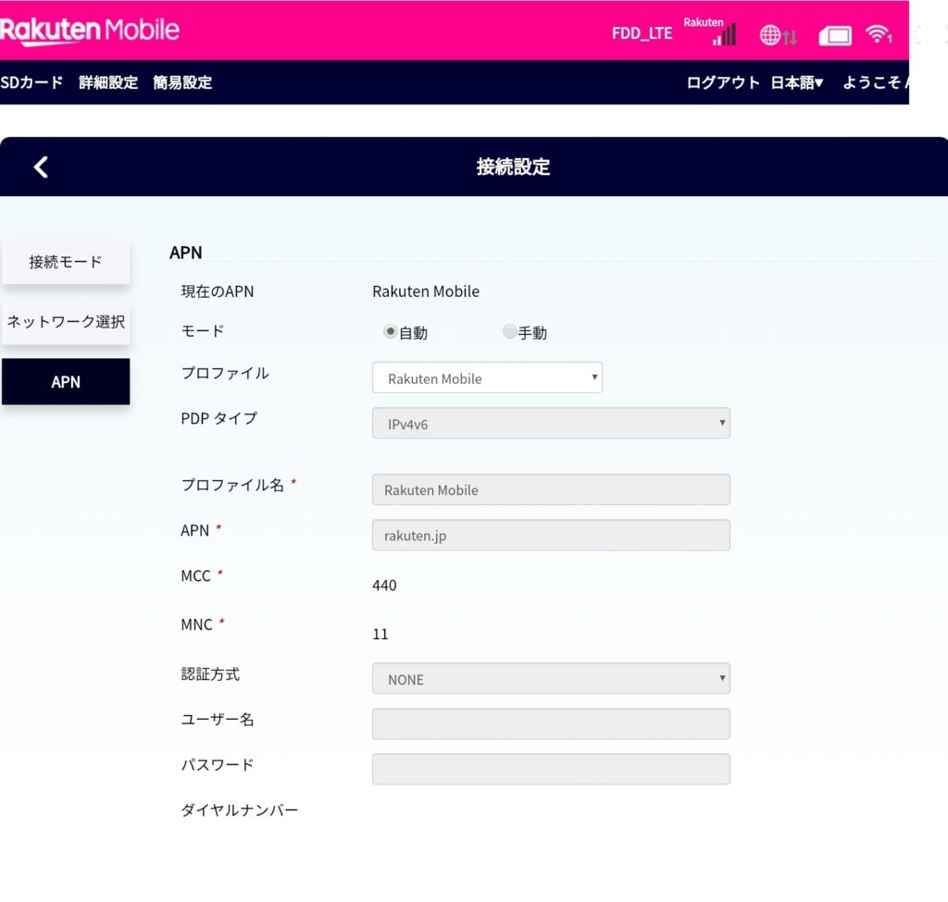Open the SDカード menu item

coord(31,82)
